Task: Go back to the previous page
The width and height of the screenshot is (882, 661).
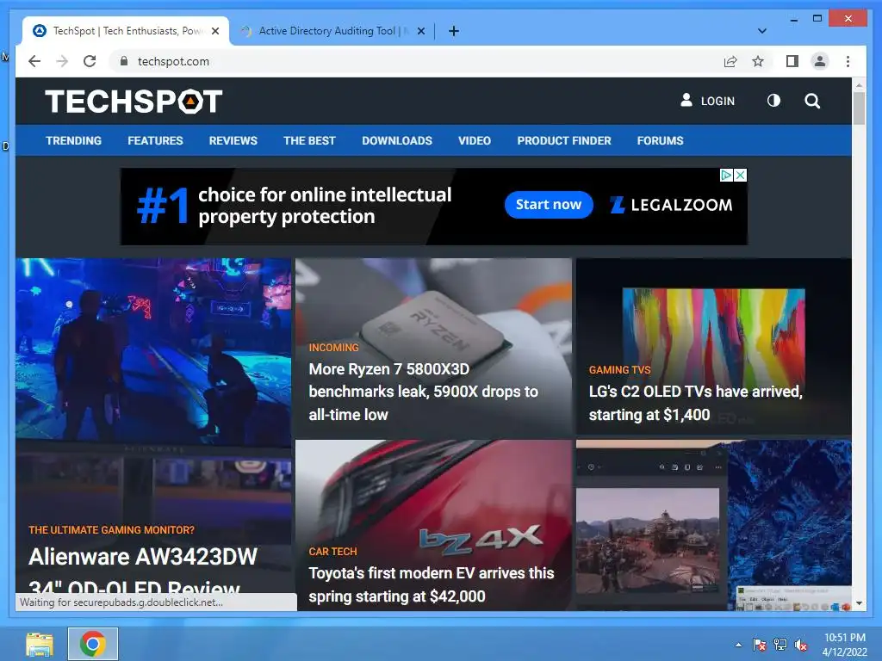Action: coord(34,61)
